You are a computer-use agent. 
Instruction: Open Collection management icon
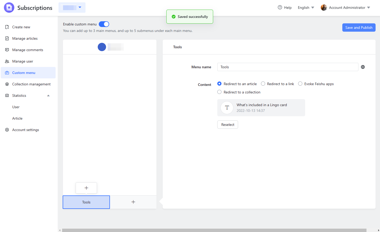click(x=7, y=84)
